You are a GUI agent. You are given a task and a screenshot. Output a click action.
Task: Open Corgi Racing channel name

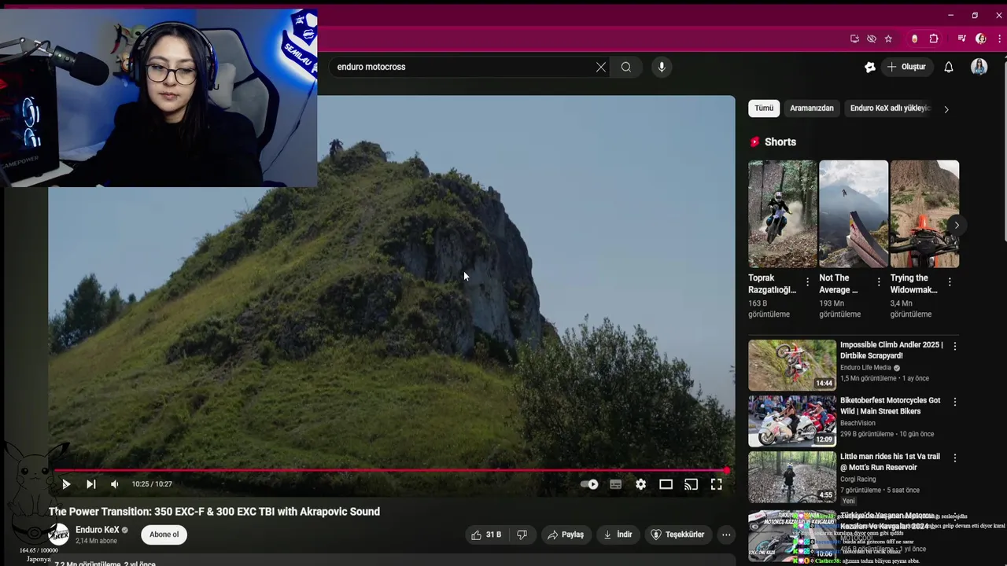(858, 479)
